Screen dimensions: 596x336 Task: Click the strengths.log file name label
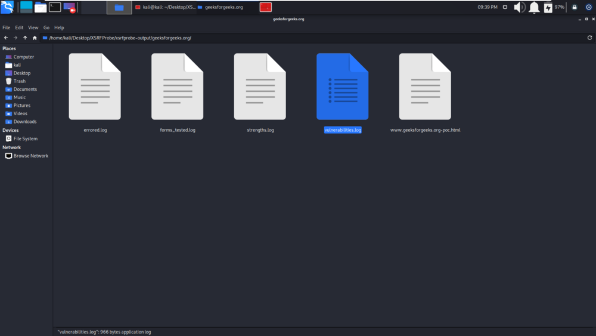[x=260, y=130]
